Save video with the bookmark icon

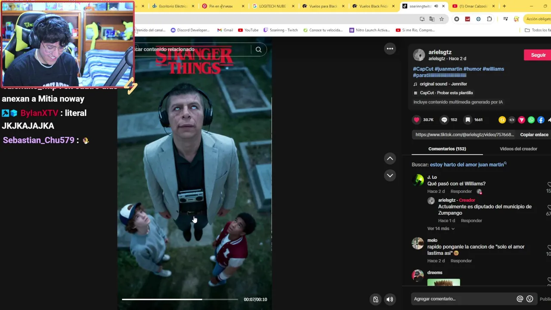point(468,120)
